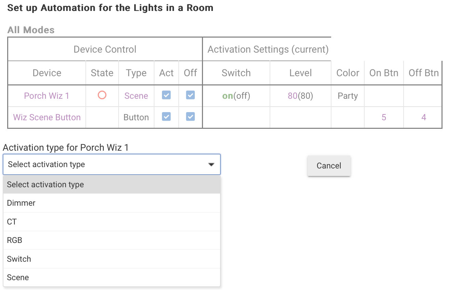462x300 pixels.
Task: Click the level value 80 link
Action: click(293, 96)
